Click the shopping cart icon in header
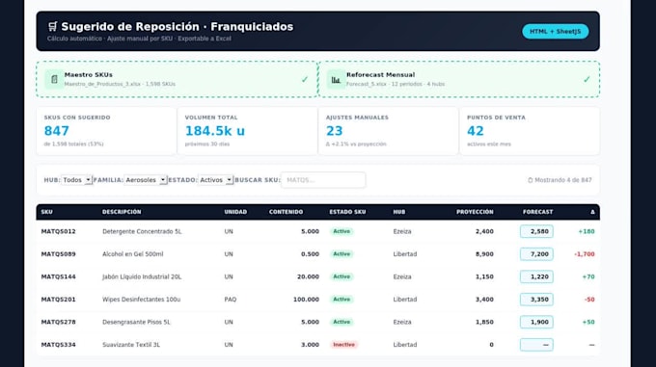 [x=52, y=27]
